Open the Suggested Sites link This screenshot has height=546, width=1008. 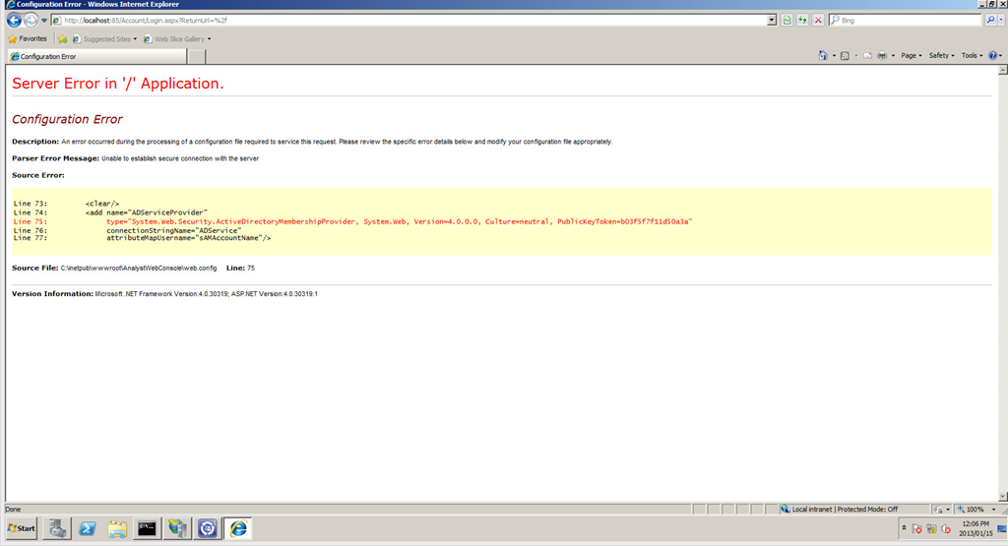[x=104, y=39]
